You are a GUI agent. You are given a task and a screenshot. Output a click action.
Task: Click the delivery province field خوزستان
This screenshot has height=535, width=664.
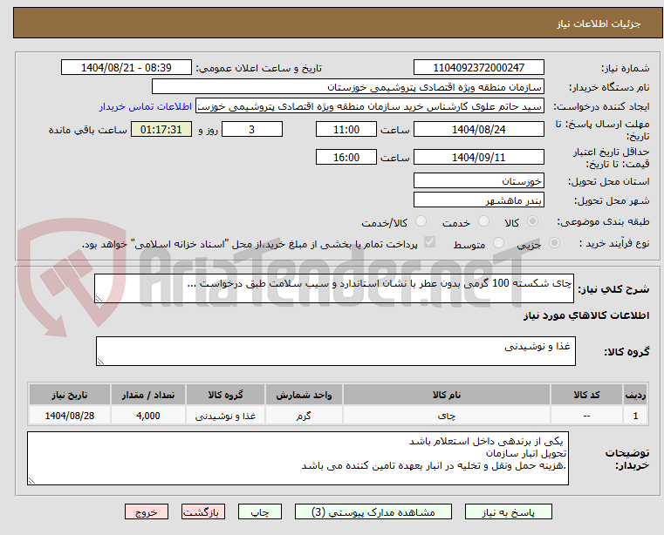point(478,180)
